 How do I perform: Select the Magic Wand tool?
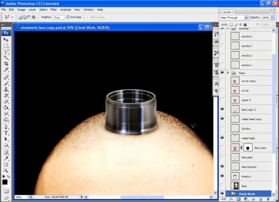[x=6, y=58]
